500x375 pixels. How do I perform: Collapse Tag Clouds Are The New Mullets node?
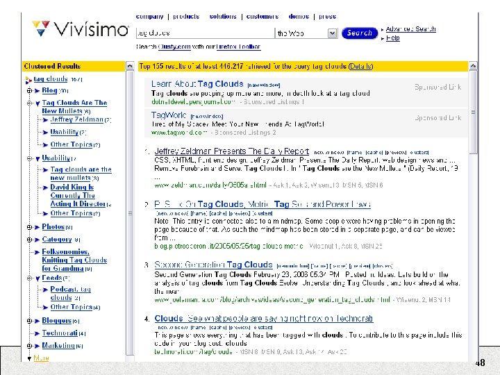[x=29, y=103]
